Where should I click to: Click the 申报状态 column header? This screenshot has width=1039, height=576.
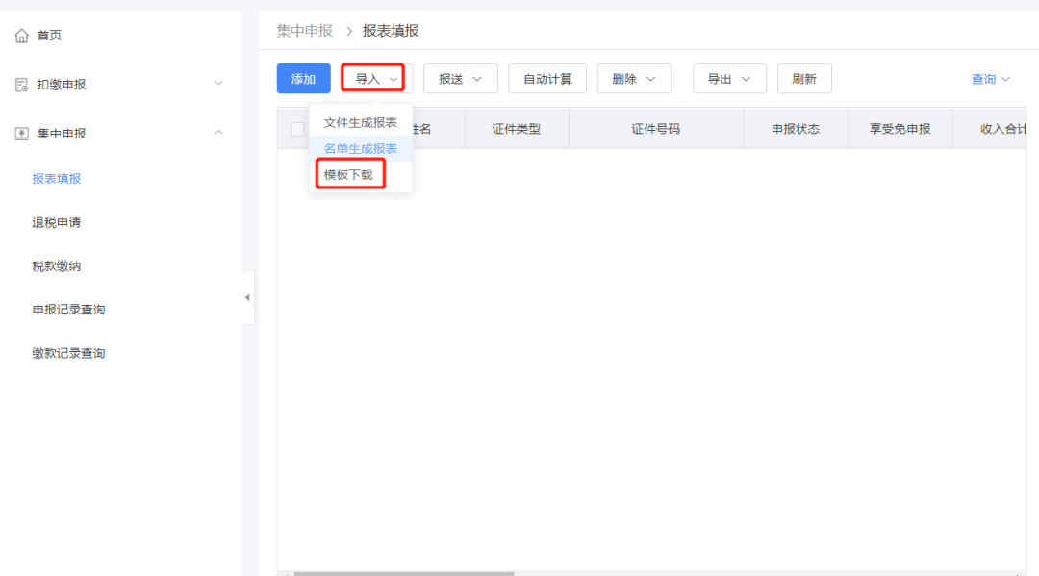pos(796,129)
